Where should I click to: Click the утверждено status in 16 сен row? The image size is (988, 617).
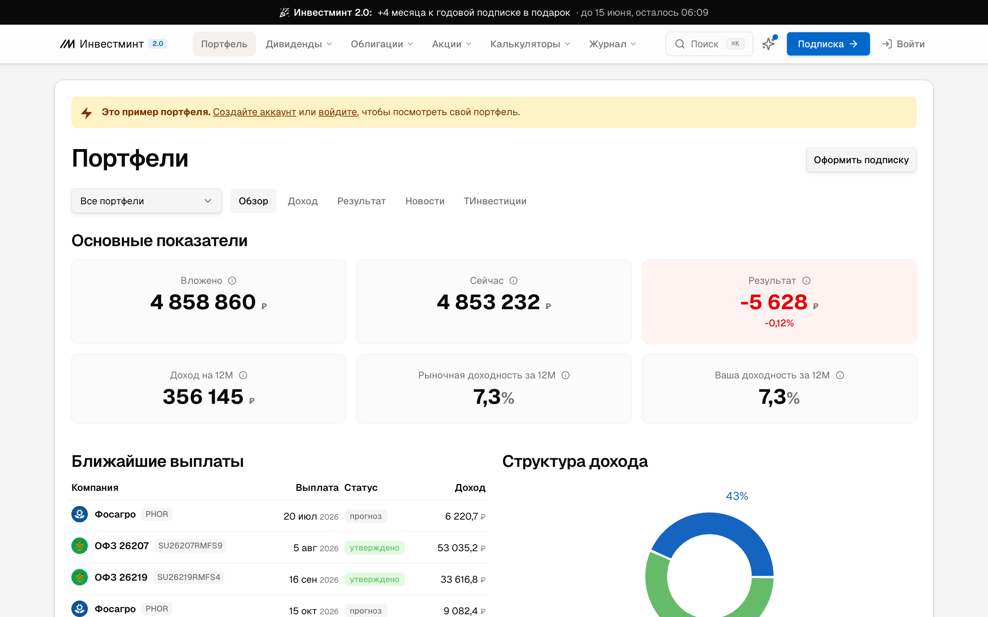click(374, 579)
